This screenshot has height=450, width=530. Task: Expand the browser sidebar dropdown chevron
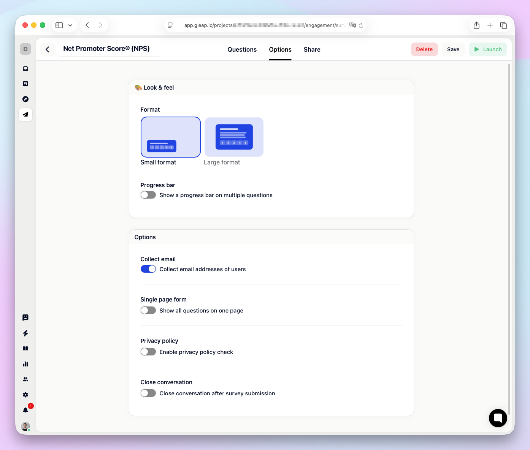coord(70,25)
